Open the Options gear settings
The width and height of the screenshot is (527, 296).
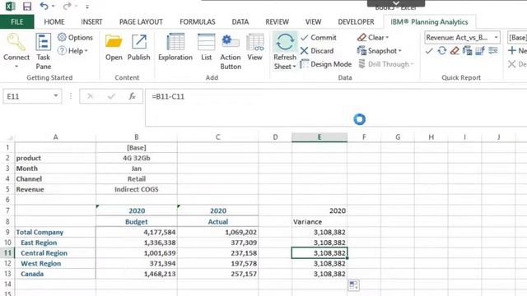pos(75,37)
